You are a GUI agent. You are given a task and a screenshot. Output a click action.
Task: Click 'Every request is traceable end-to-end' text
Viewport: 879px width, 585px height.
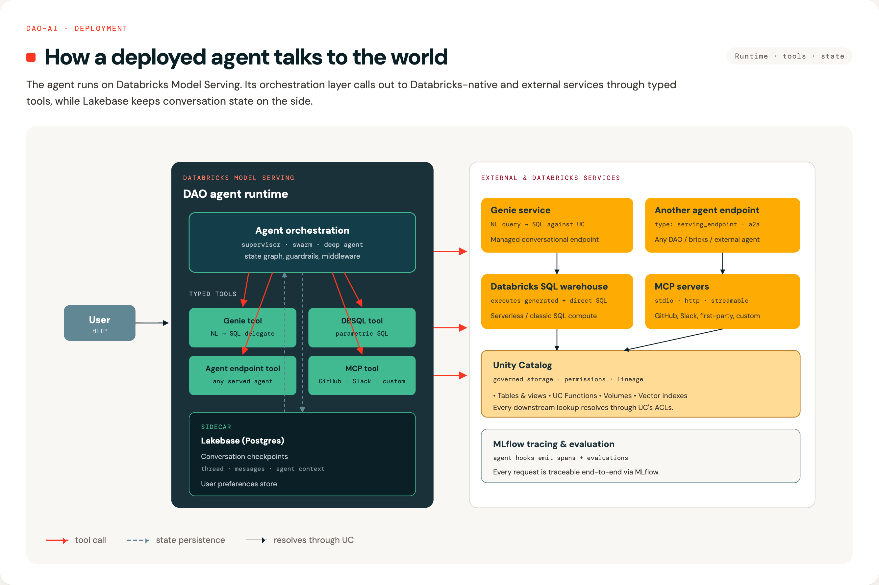point(576,472)
